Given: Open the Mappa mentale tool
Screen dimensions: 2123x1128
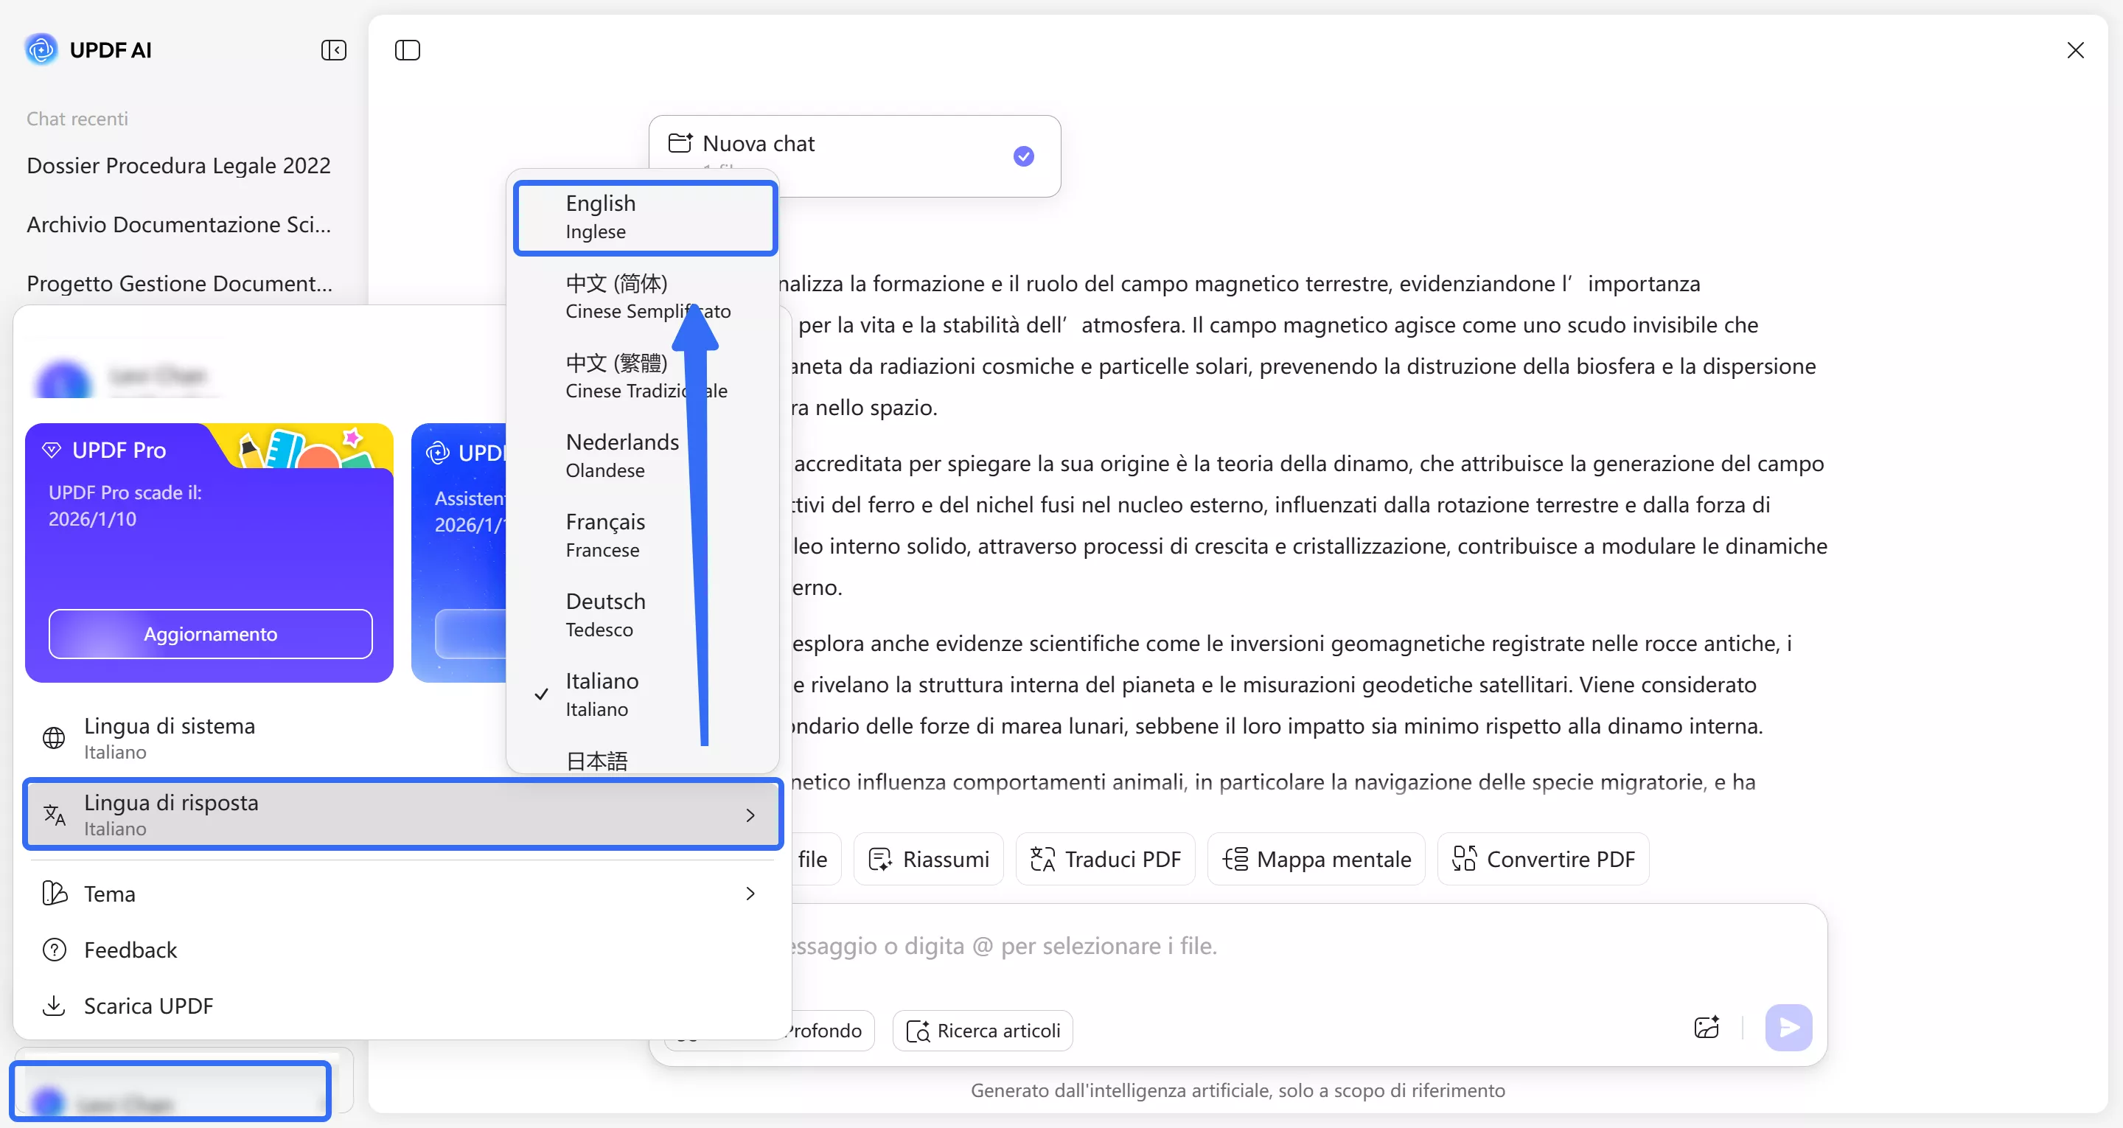Looking at the screenshot, I should 1316,859.
